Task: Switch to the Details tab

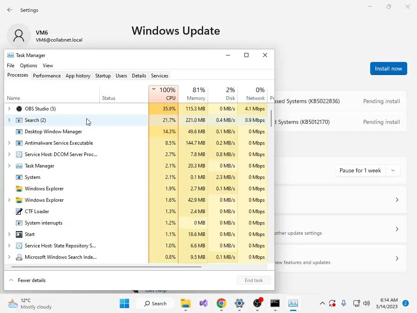Action: pos(139,76)
